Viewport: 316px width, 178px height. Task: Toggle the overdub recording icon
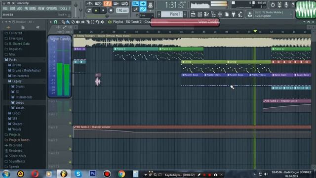pyautogui.click(x=116, y=3)
